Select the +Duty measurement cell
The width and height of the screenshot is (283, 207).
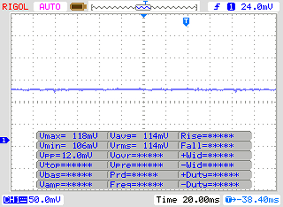click(x=215, y=174)
